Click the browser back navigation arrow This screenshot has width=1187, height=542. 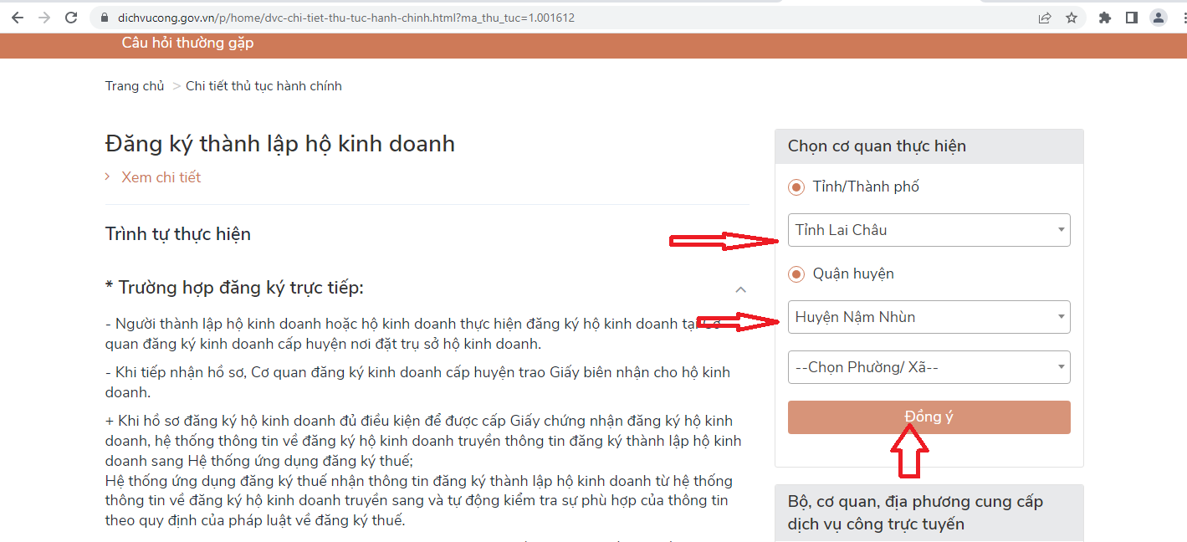pyautogui.click(x=17, y=17)
